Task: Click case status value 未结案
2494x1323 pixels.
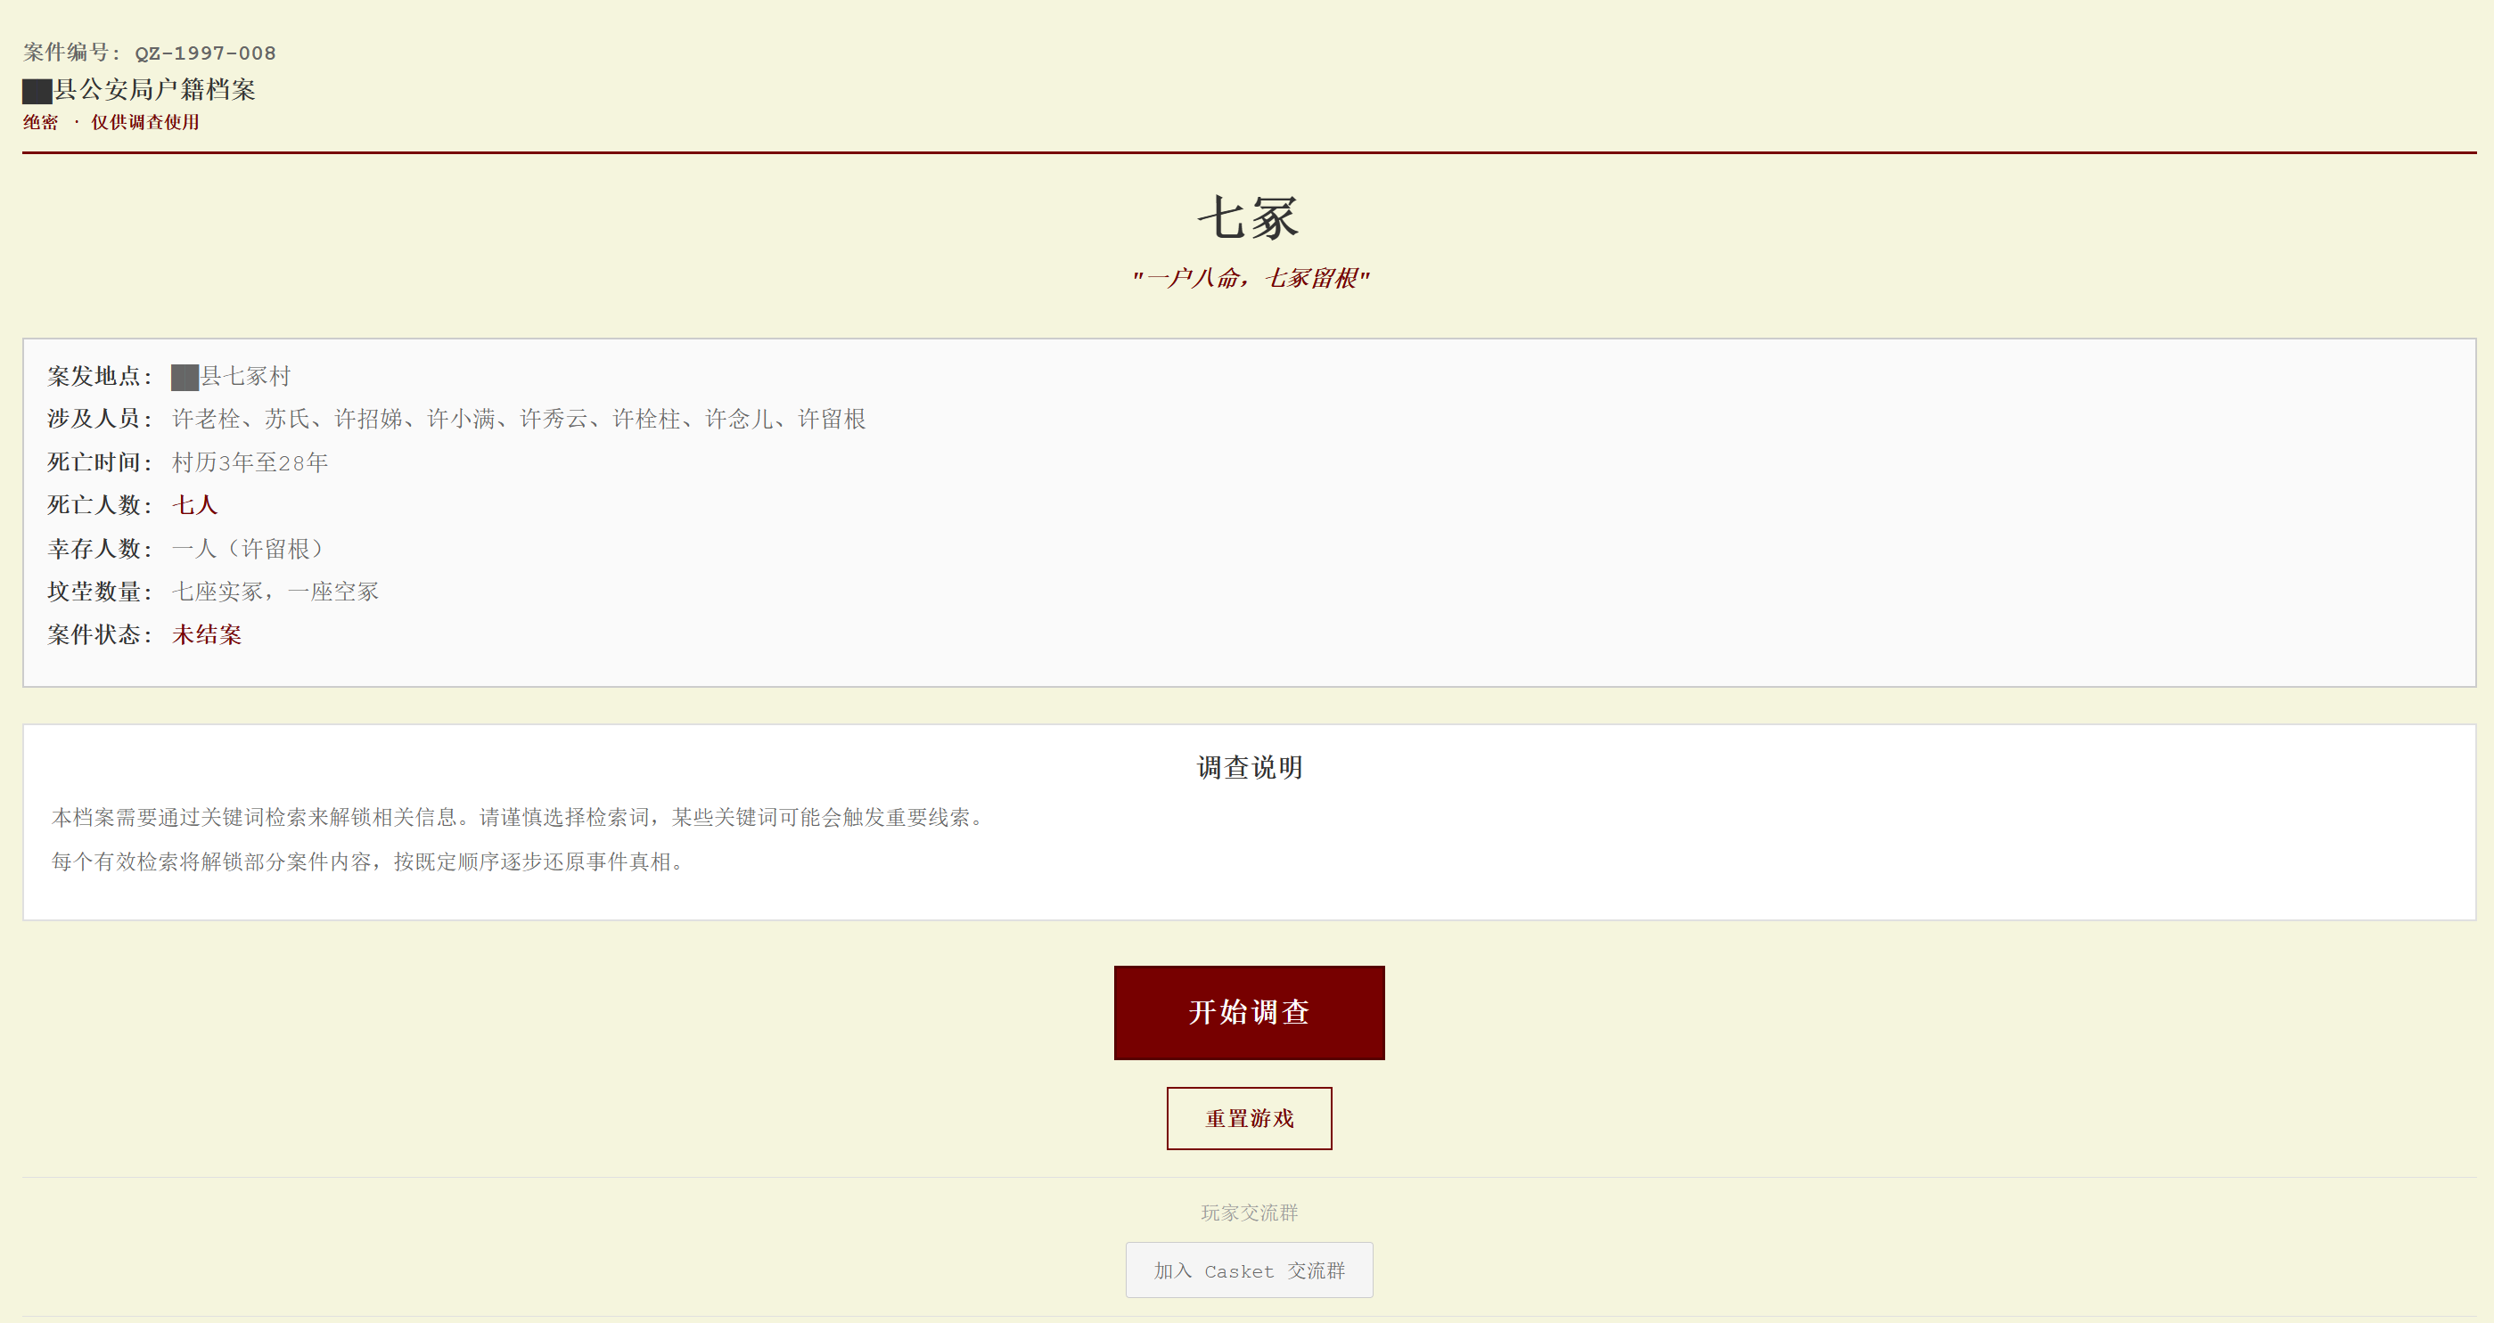Action: tap(207, 635)
